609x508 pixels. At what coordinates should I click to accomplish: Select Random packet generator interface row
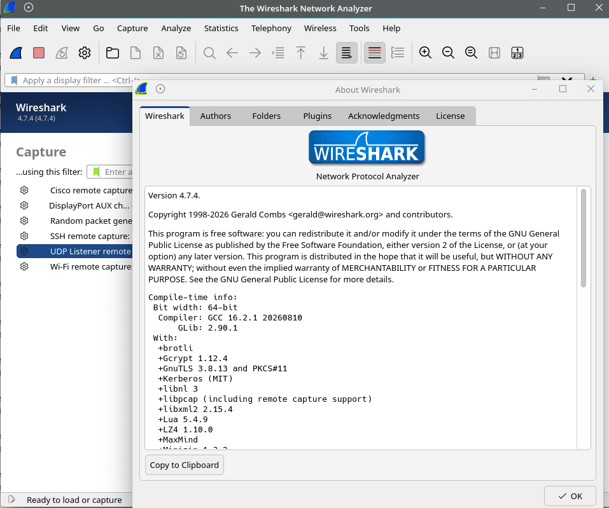pos(74,221)
